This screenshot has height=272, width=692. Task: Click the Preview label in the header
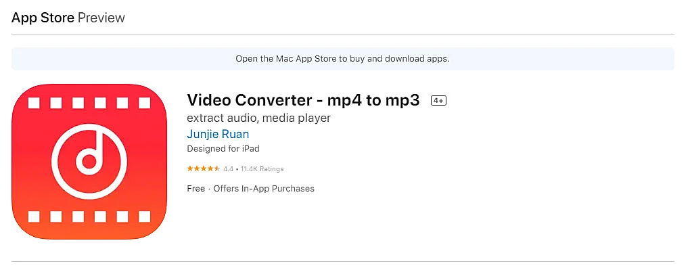101,18
